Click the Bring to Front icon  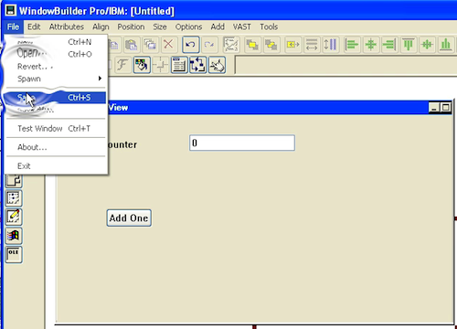coord(252,45)
